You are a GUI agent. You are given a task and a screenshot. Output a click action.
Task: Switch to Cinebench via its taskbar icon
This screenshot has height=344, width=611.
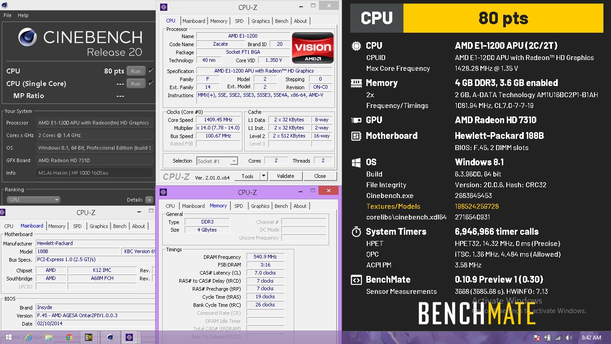pos(110,337)
